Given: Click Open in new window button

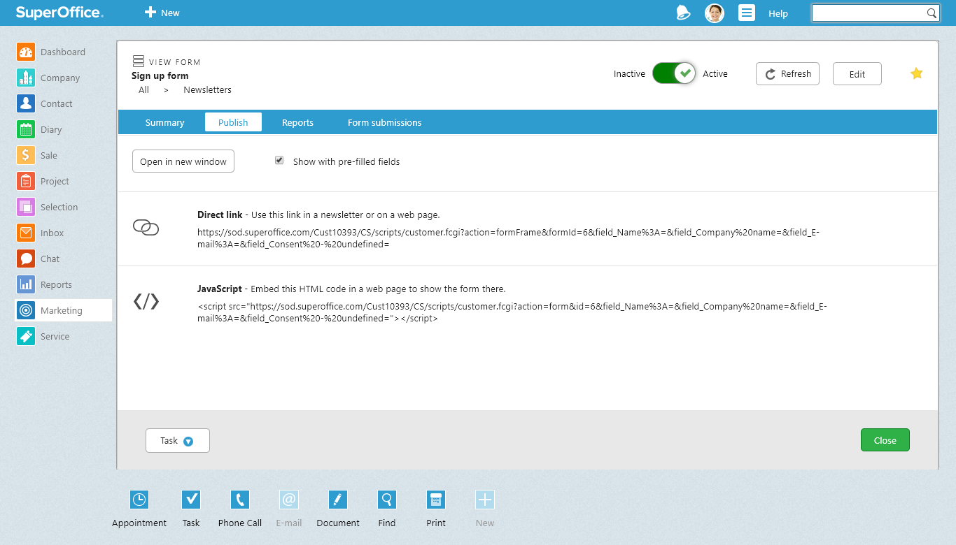Looking at the screenshot, I should point(183,161).
